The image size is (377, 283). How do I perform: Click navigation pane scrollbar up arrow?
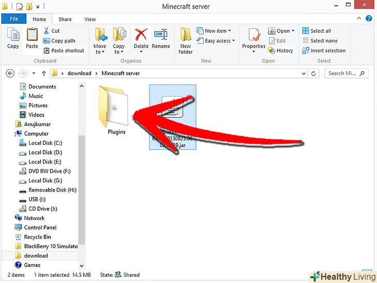[x=82, y=86]
